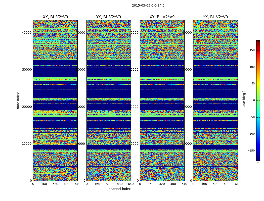Click the 480 channel tick under YX plot
This screenshot has width=264, height=201.
click(x=227, y=184)
